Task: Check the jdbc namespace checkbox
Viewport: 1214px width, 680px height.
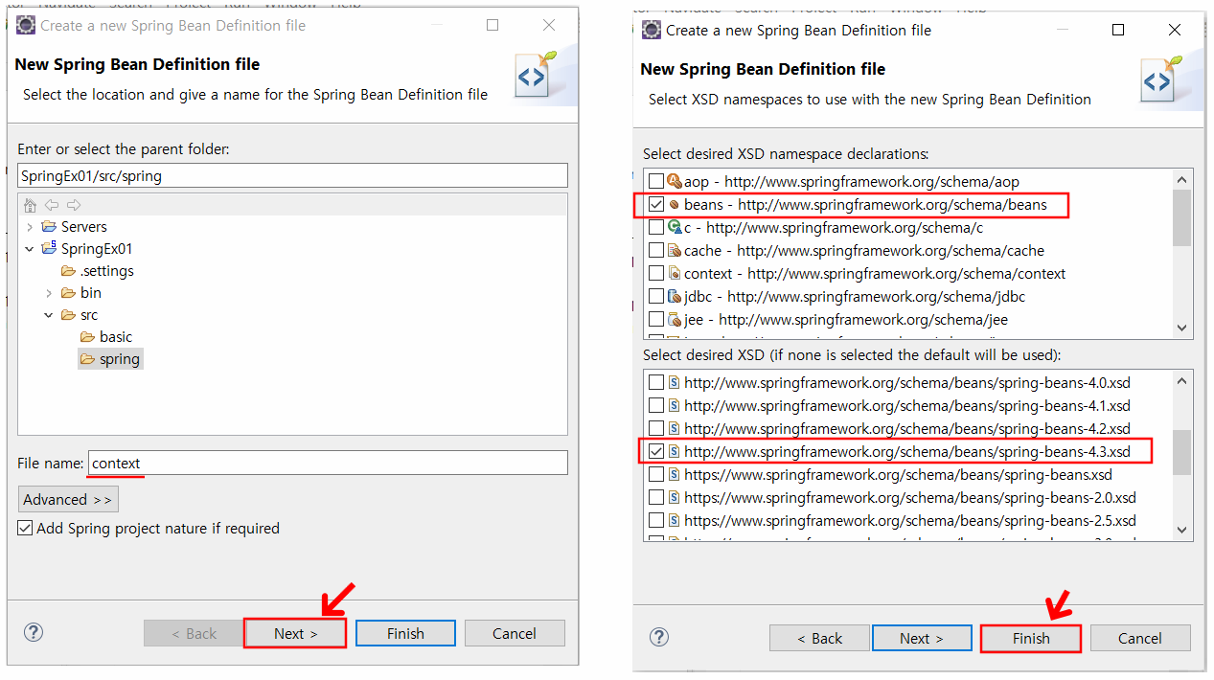Action: (655, 297)
